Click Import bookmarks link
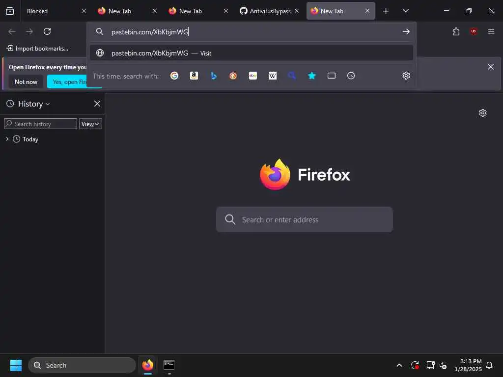 (x=37, y=49)
